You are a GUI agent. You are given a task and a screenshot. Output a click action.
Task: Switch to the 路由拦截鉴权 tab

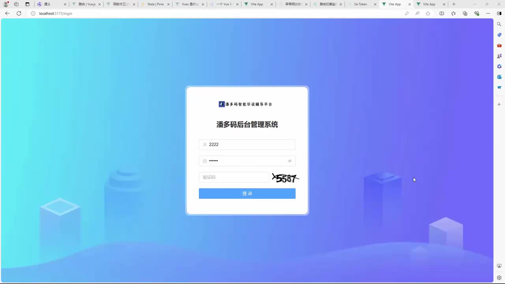click(x=327, y=4)
